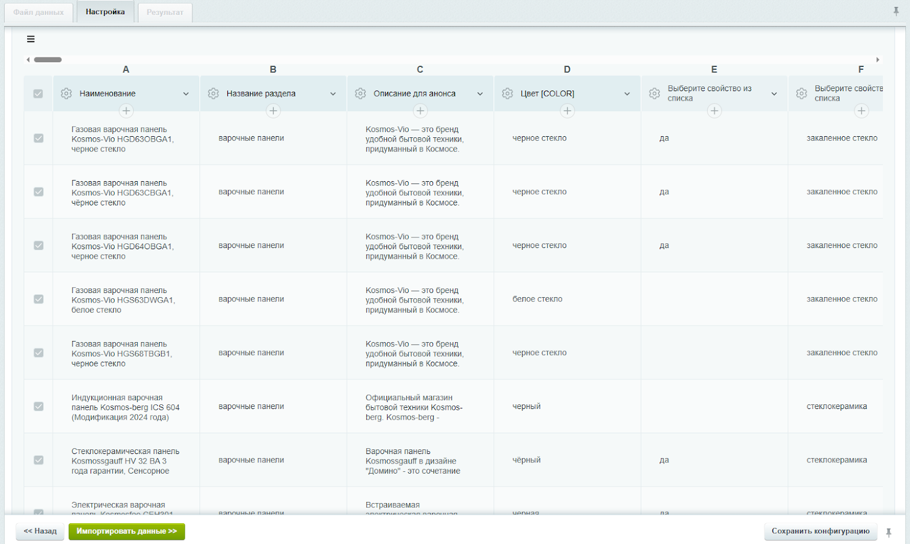This screenshot has width=910, height=544.
Task: Add field with plus under column F
Action: (x=861, y=111)
